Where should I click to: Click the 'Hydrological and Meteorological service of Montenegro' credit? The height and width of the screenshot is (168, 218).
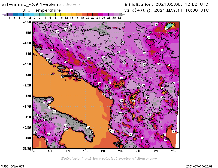pyautogui.click(x=109, y=158)
